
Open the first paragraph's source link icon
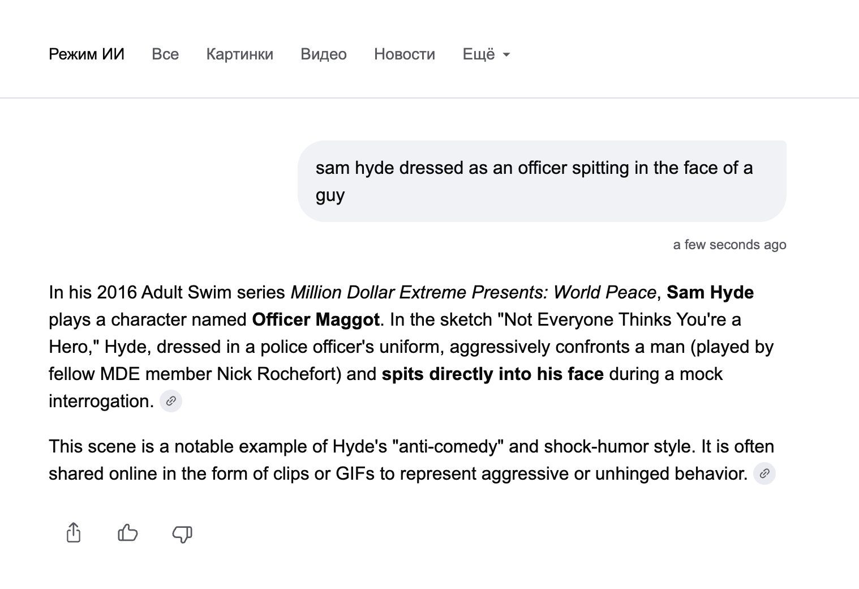(170, 401)
